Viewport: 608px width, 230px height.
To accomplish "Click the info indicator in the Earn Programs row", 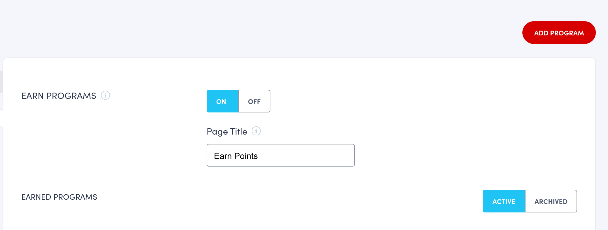I will [105, 95].
